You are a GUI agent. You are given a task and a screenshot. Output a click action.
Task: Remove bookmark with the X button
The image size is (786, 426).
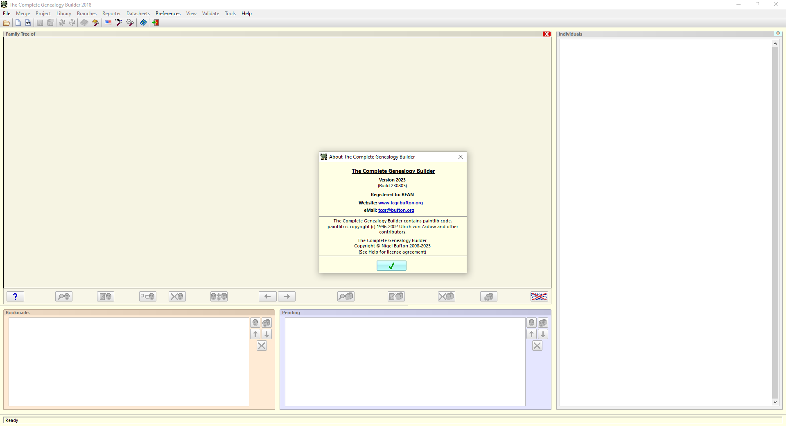click(262, 346)
